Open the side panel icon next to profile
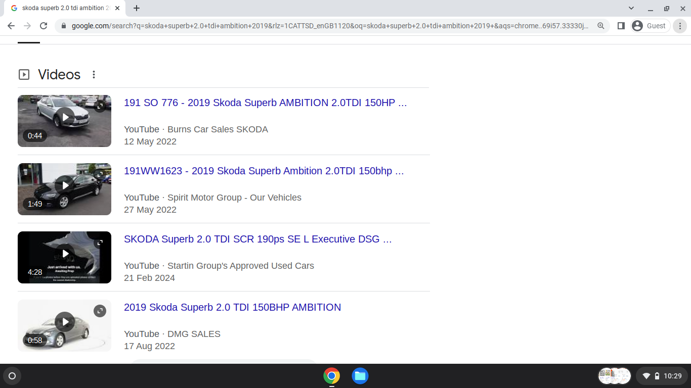Viewport: 691px width, 388px height. coord(621,26)
